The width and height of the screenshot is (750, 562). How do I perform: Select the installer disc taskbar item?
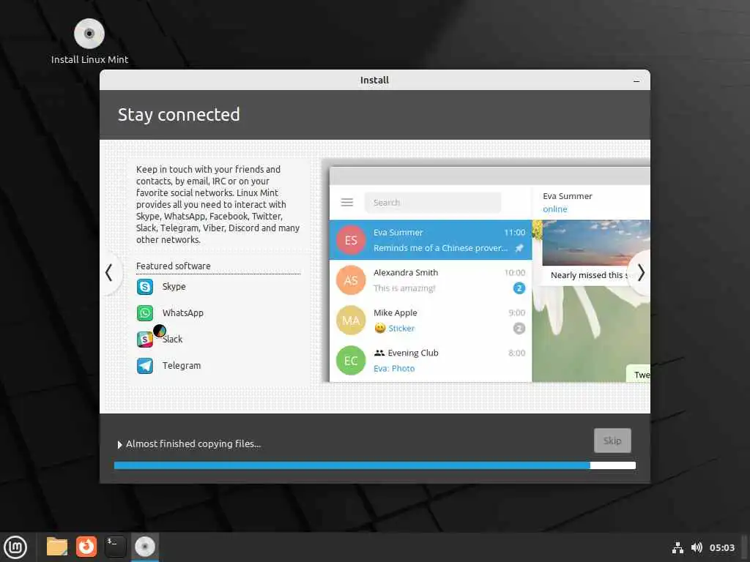pyautogui.click(x=145, y=547)
